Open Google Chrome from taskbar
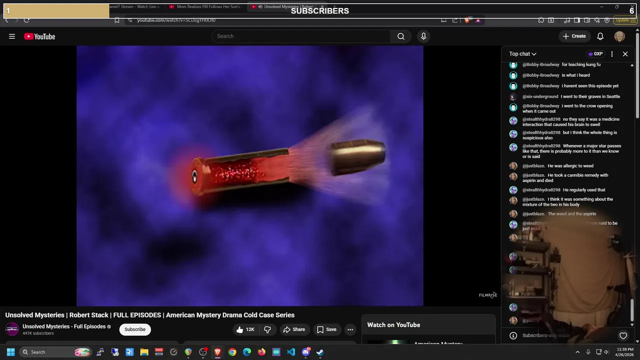 click(x=232, y=352)
